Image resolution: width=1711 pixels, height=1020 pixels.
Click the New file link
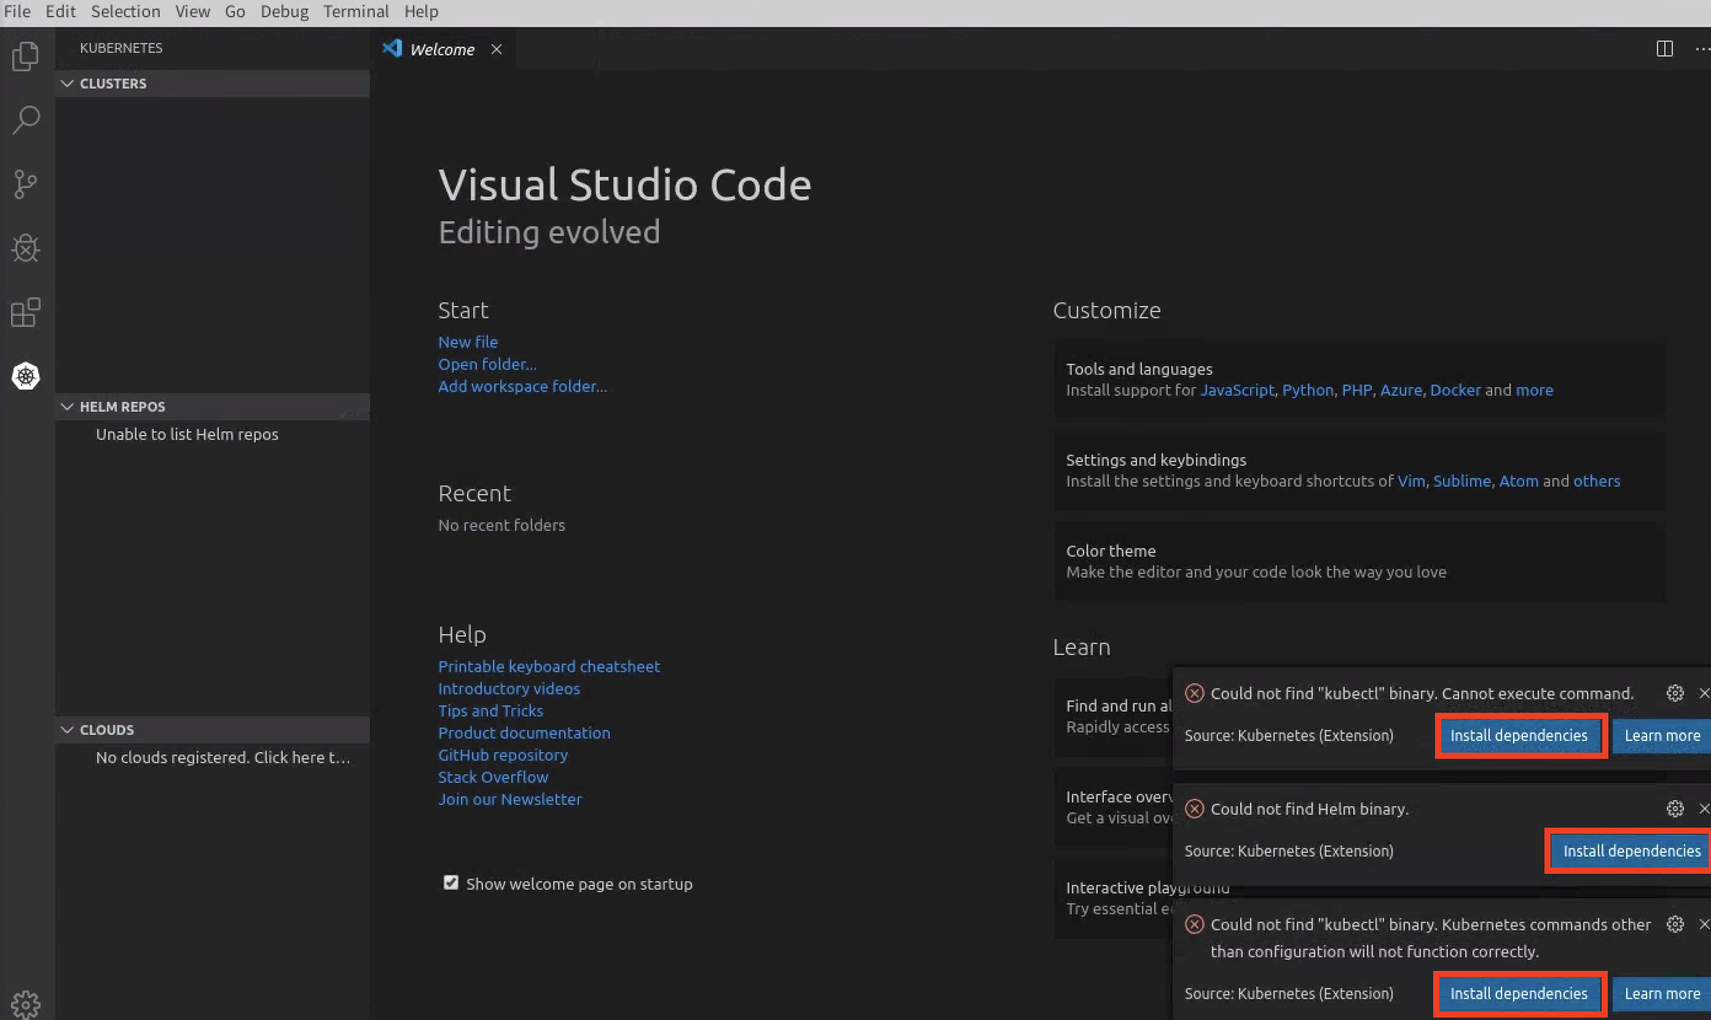pyautogui.click(x=468, y=342)
